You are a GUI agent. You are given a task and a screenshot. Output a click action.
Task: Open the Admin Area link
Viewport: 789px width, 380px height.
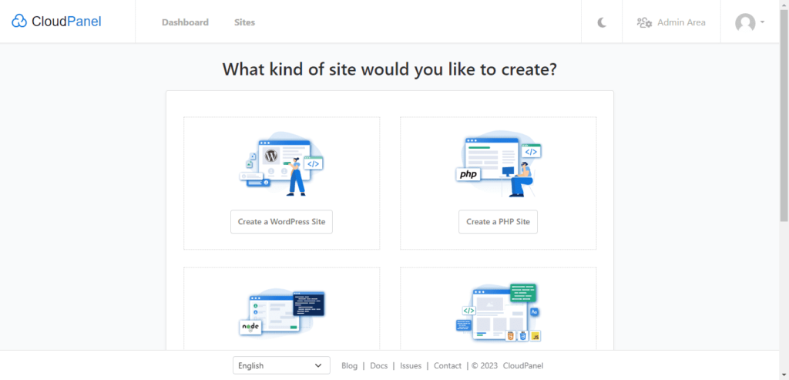[681, 22]
